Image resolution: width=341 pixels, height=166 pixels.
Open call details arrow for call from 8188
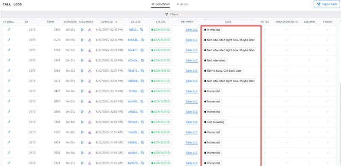[x=9, y=50]
